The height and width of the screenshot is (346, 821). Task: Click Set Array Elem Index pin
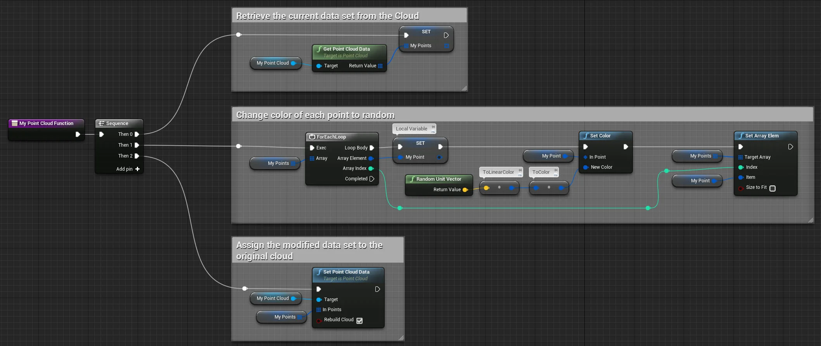coord(741,167)
